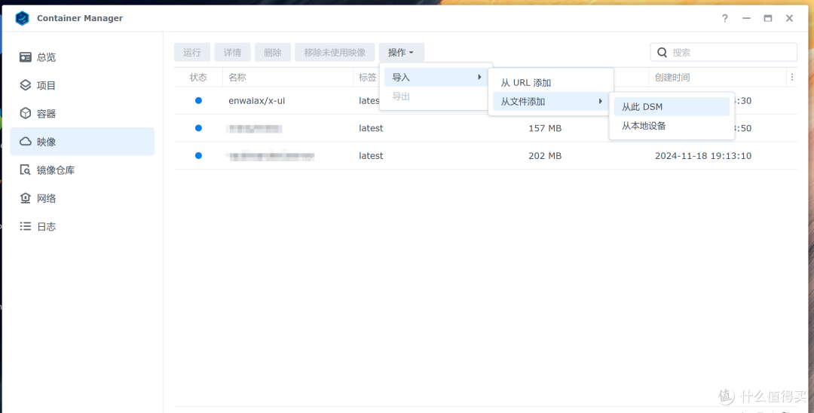Click the 运行 button
The width and height of the screenshot is (814, 413).
(192, 53)
